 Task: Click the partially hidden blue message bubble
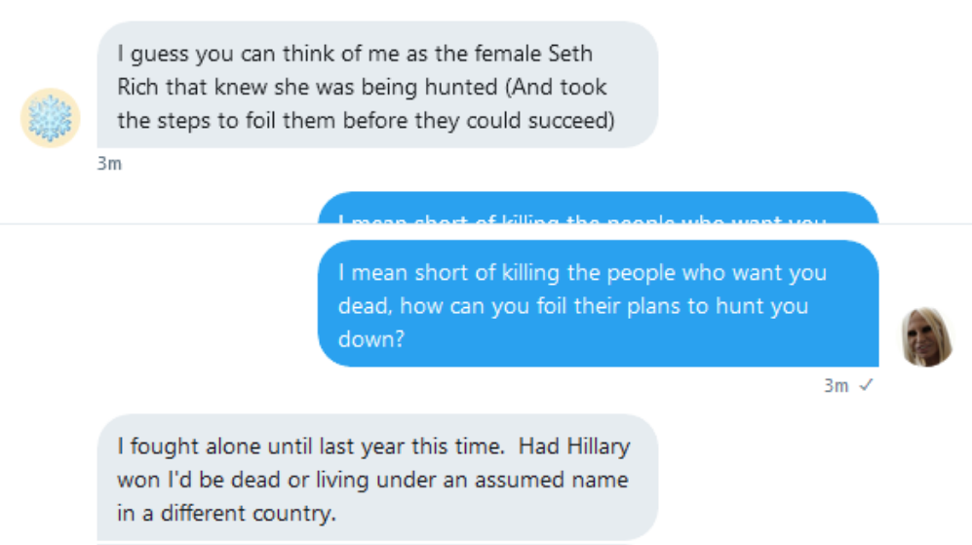click(x=599, y=208)
